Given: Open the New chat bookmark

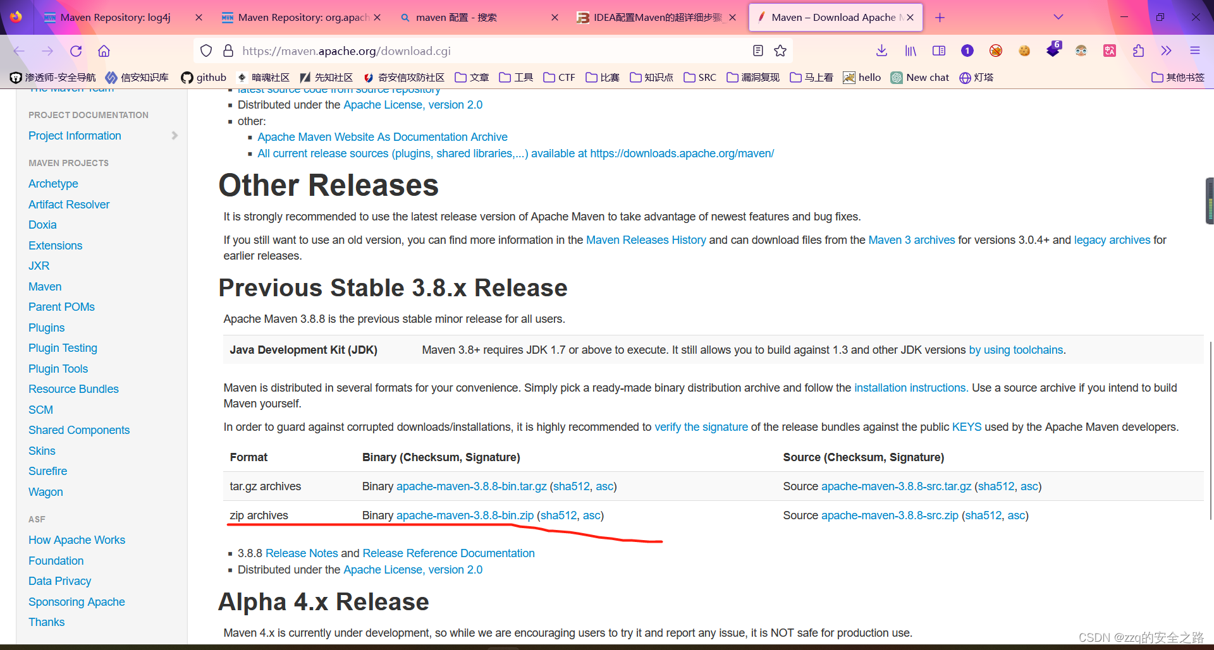Looking at the screenshot, I should point(920,78).
